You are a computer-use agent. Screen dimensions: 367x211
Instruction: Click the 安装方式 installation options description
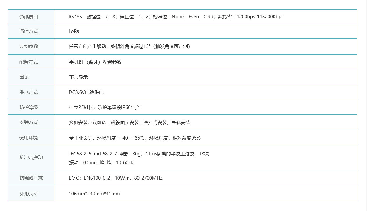pos(129,123)
